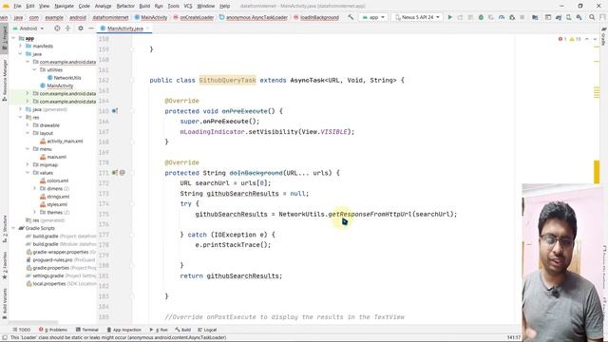Jump to next highlighted error arrow
Screen dimensions: 608x342
pyautogui.click(x=595, y=39)
